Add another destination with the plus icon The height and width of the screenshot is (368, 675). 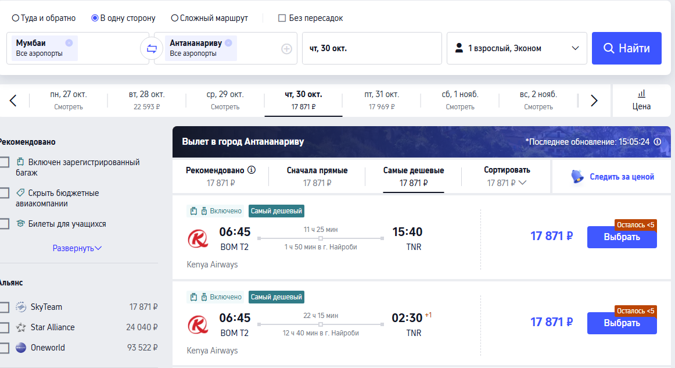tap(286, 49)
